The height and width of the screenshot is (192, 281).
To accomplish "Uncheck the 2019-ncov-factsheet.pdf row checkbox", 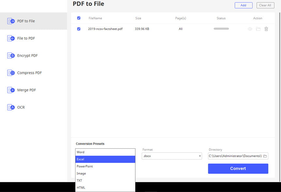I will click(79, 29).
